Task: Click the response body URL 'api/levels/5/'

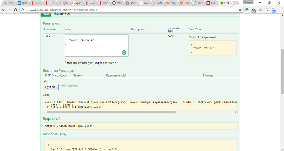Action: (x=89, y=149)
